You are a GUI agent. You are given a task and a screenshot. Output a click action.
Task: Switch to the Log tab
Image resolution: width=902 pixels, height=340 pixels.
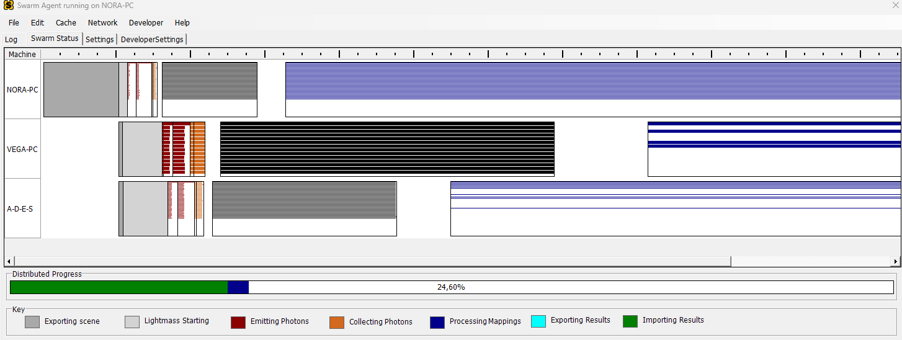click(x=11, y=40)
